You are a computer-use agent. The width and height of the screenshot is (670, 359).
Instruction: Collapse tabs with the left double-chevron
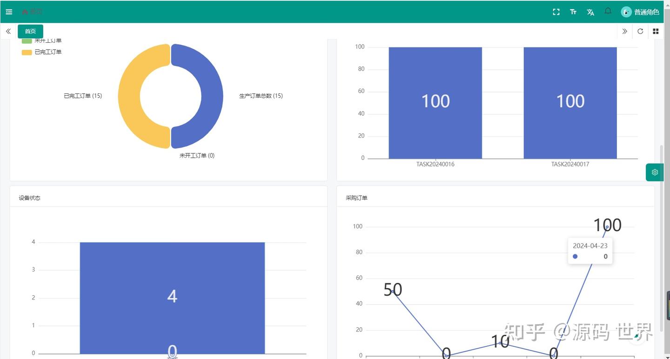pos(7,31)
